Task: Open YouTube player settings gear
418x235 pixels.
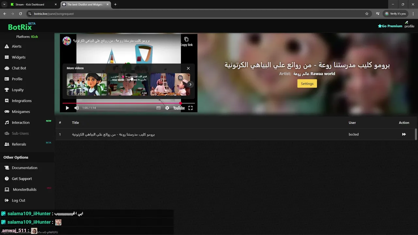Action: pos(167,108)
